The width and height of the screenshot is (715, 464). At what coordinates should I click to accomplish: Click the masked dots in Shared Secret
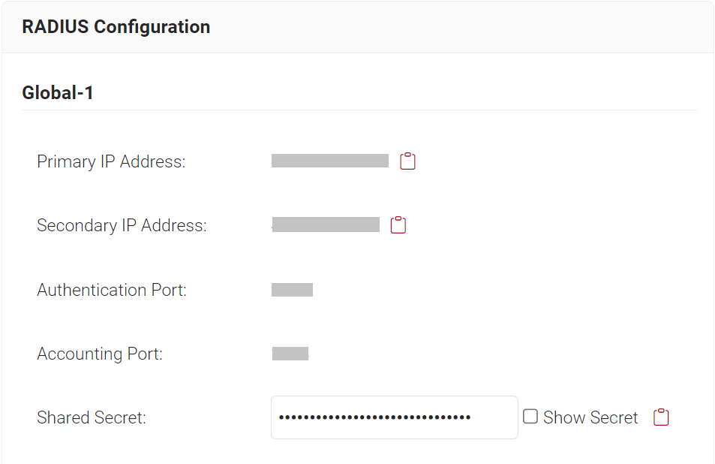point(374,417)
